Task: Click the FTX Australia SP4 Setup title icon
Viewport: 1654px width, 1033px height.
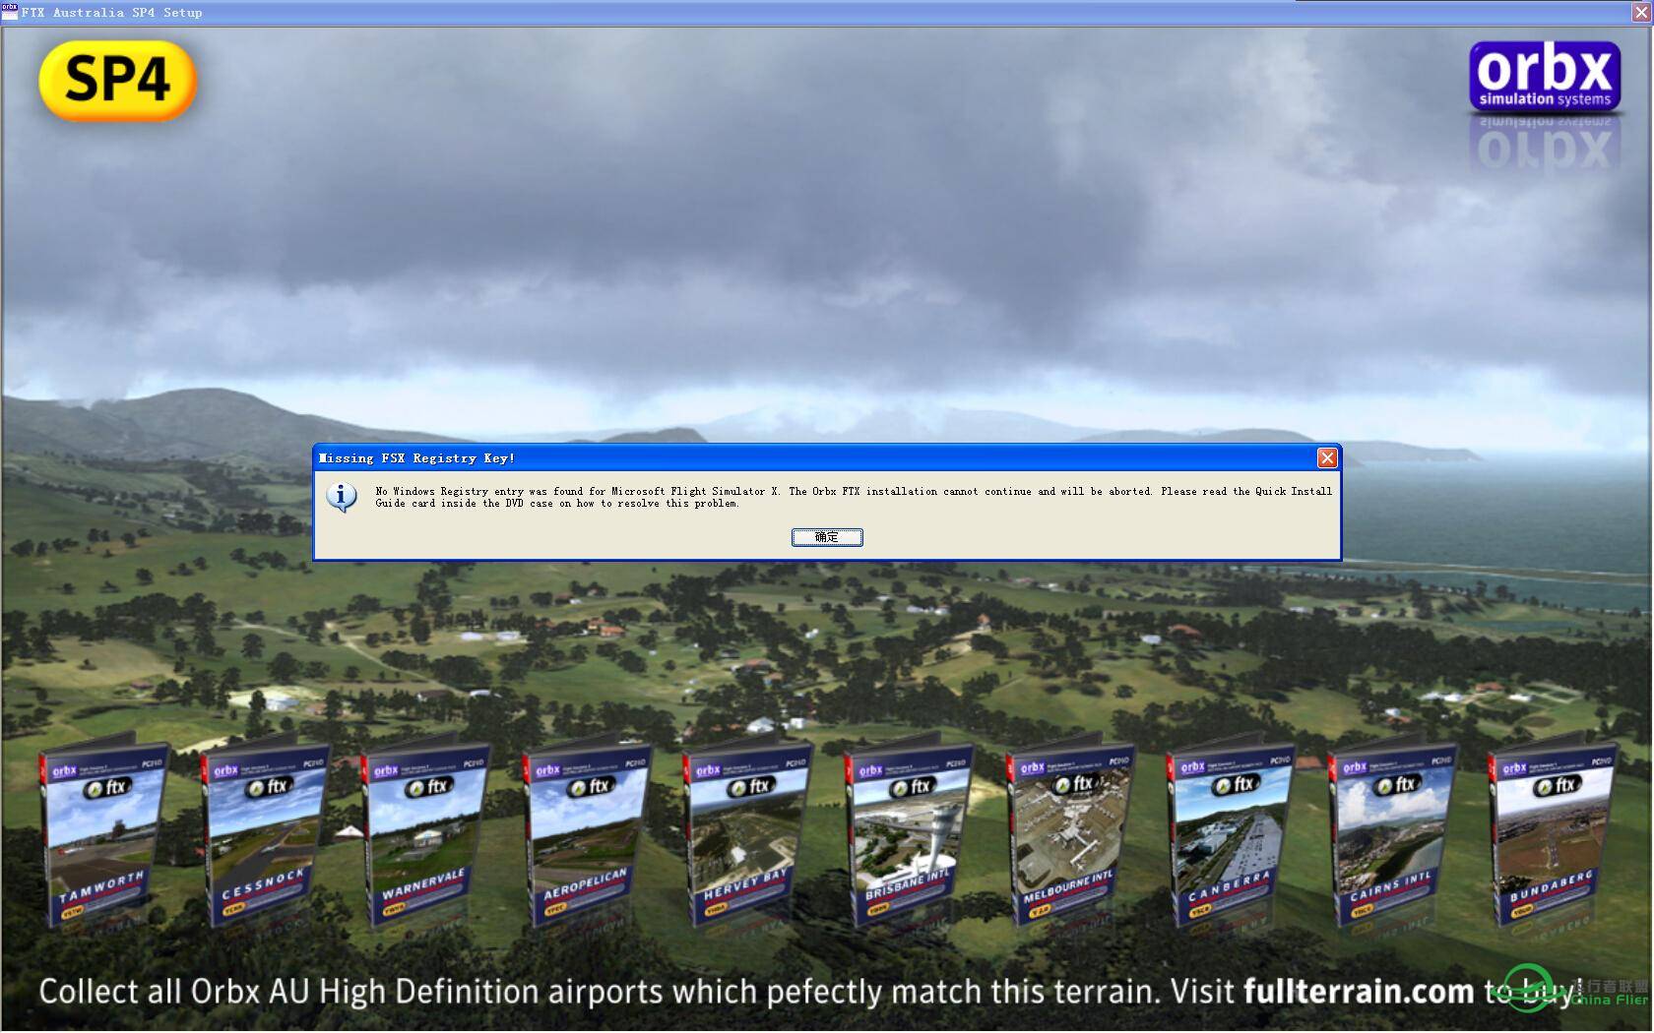Action: tap(10, 12)
